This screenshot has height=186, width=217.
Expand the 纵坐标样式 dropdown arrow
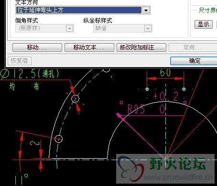click(x=148, y=29)
